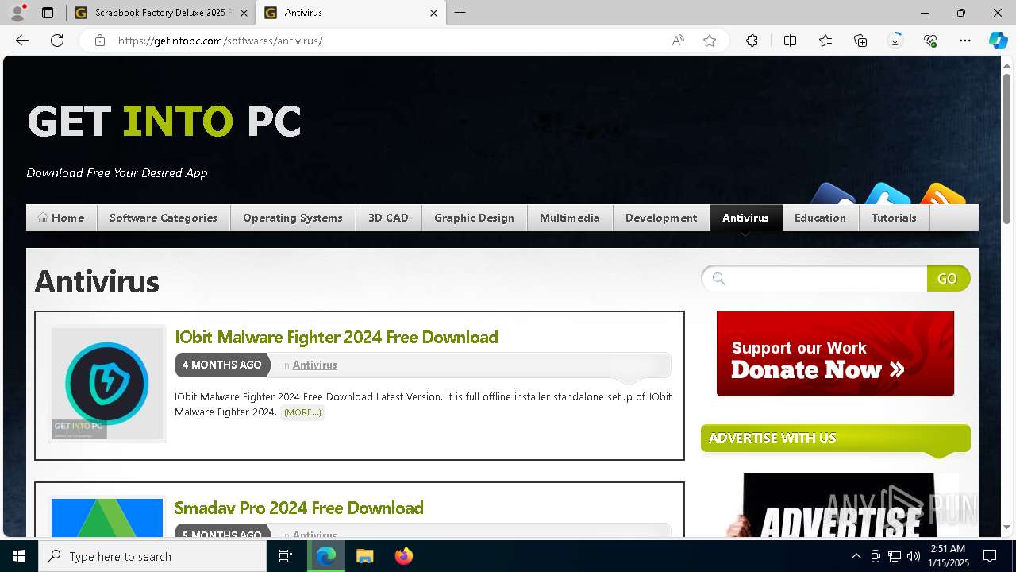View site information lock icon
This screenshot has width=1016, height=572.
point(100,41)
